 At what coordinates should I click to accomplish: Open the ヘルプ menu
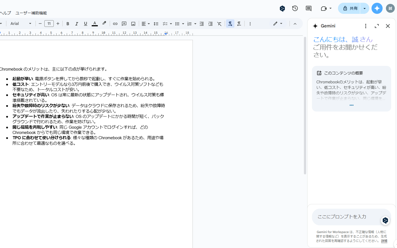(x=6, y=13)
